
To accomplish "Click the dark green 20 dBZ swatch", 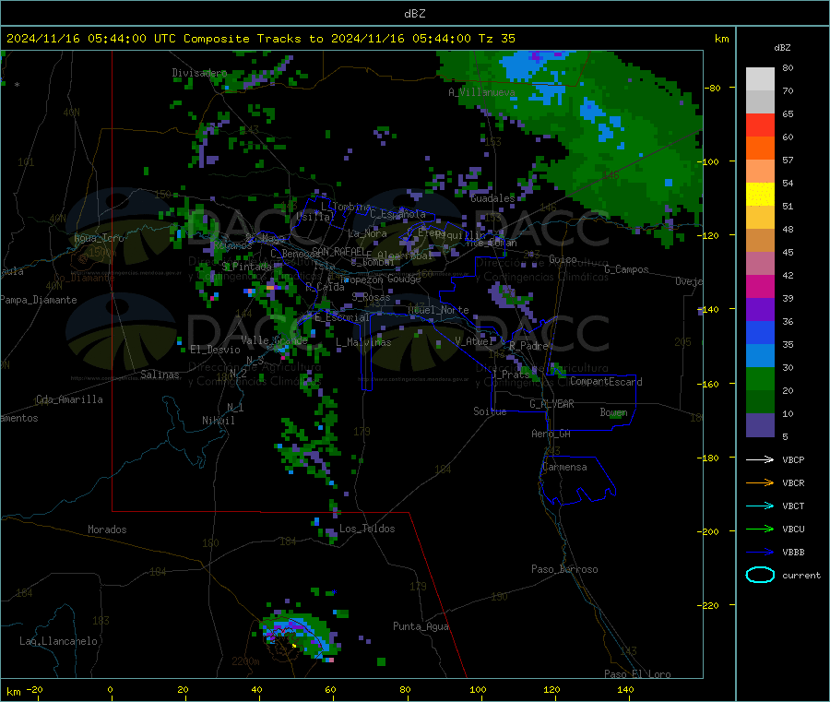I will pyautogui.click(x=760, y=402).
